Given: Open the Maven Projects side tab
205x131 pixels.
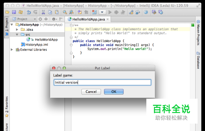Looking at the screenshot, I should pos(198,33).
